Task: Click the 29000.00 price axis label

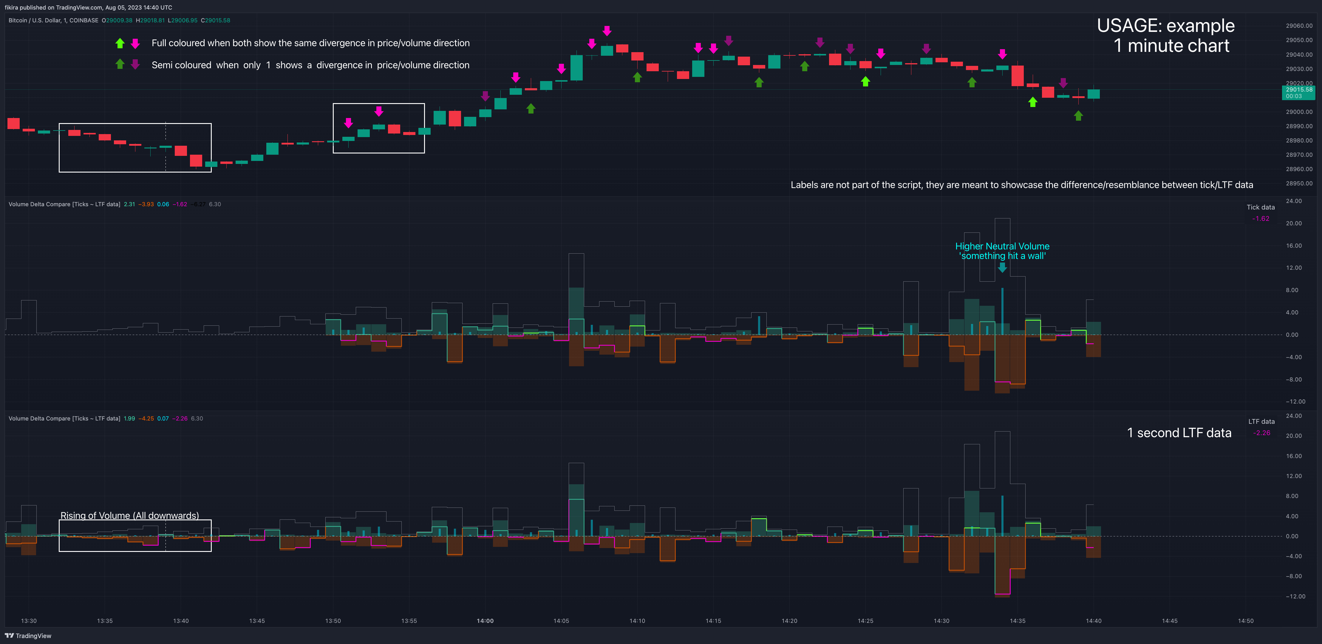Action: click(1299, 112)
